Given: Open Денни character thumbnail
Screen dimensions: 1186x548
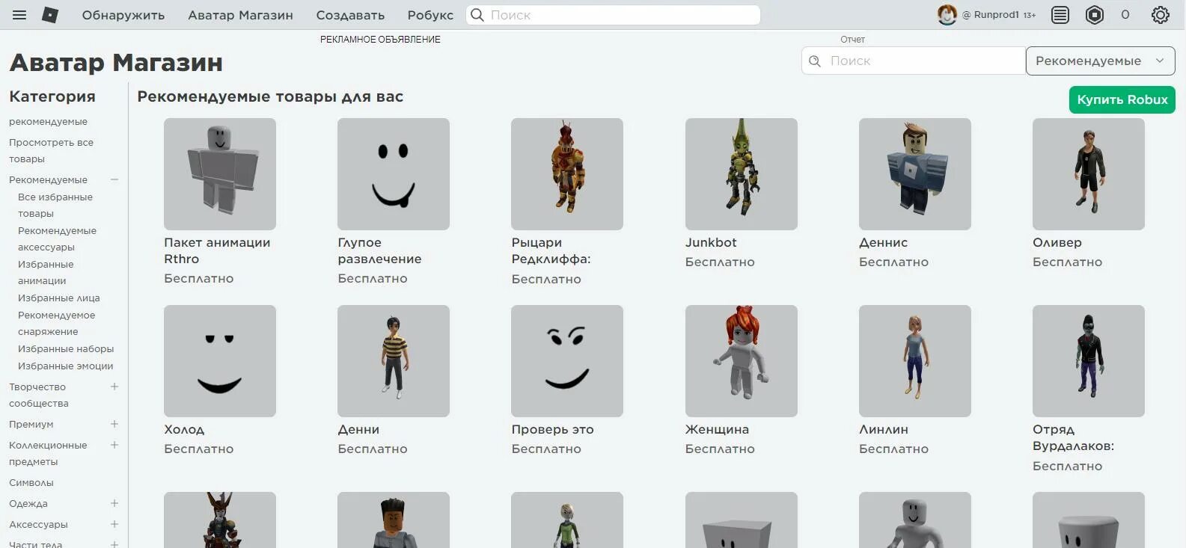Looking at the screenshot, I should 394,361.
